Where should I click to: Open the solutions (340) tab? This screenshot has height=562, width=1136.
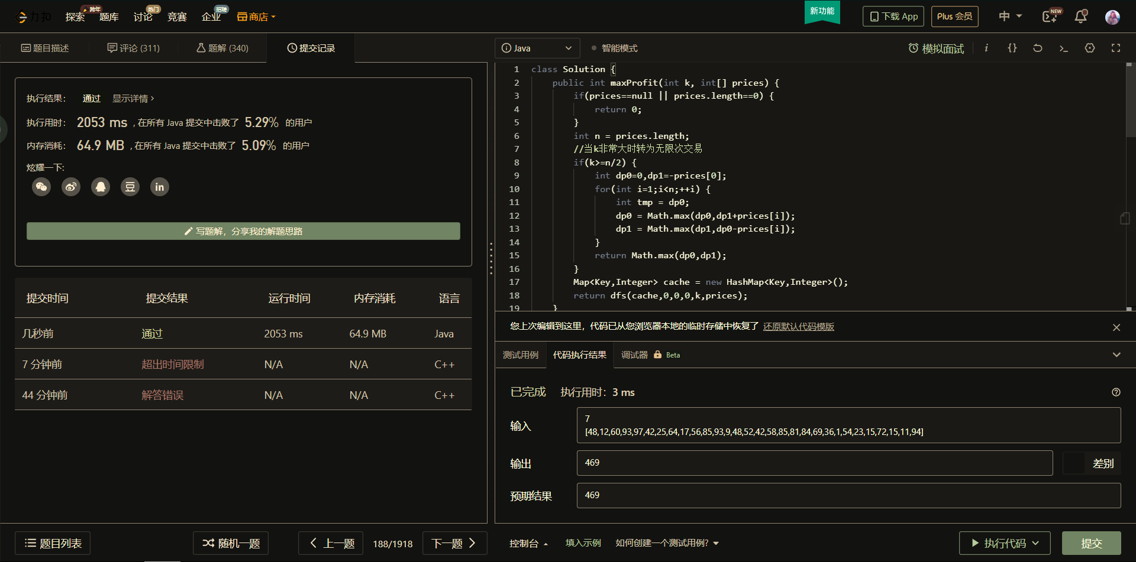click(x=222, y=48)
